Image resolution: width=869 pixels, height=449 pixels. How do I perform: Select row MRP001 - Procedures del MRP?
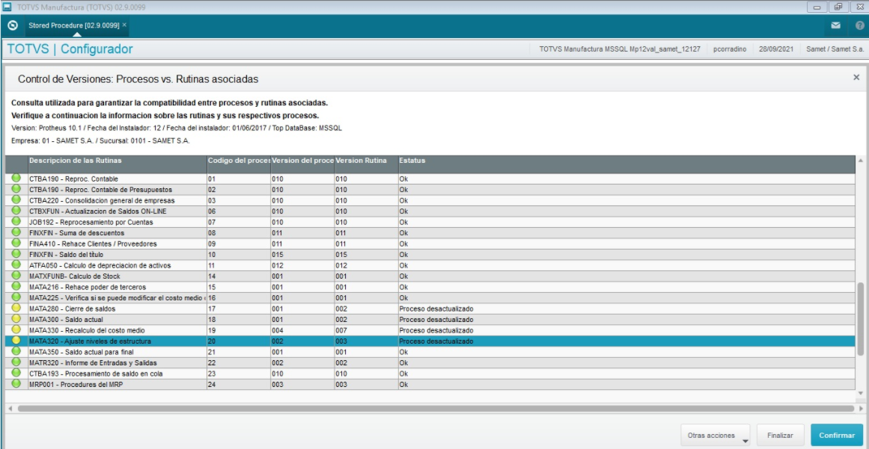[430, 384]
